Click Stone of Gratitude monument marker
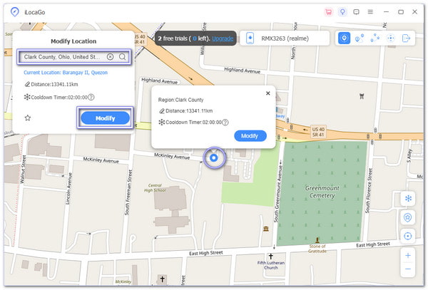The image size is (428, 290). tap(317, 240)
